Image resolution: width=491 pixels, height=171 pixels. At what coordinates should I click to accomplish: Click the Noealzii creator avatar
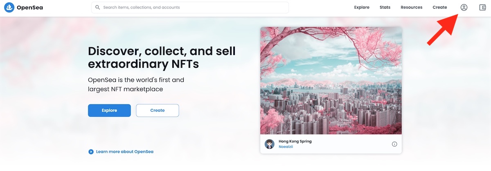[x=270, y=144]
